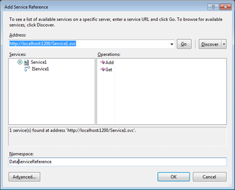Click the Go button
Image resolution: width=235 pixels, height=190 pixels.
point(184,44)
